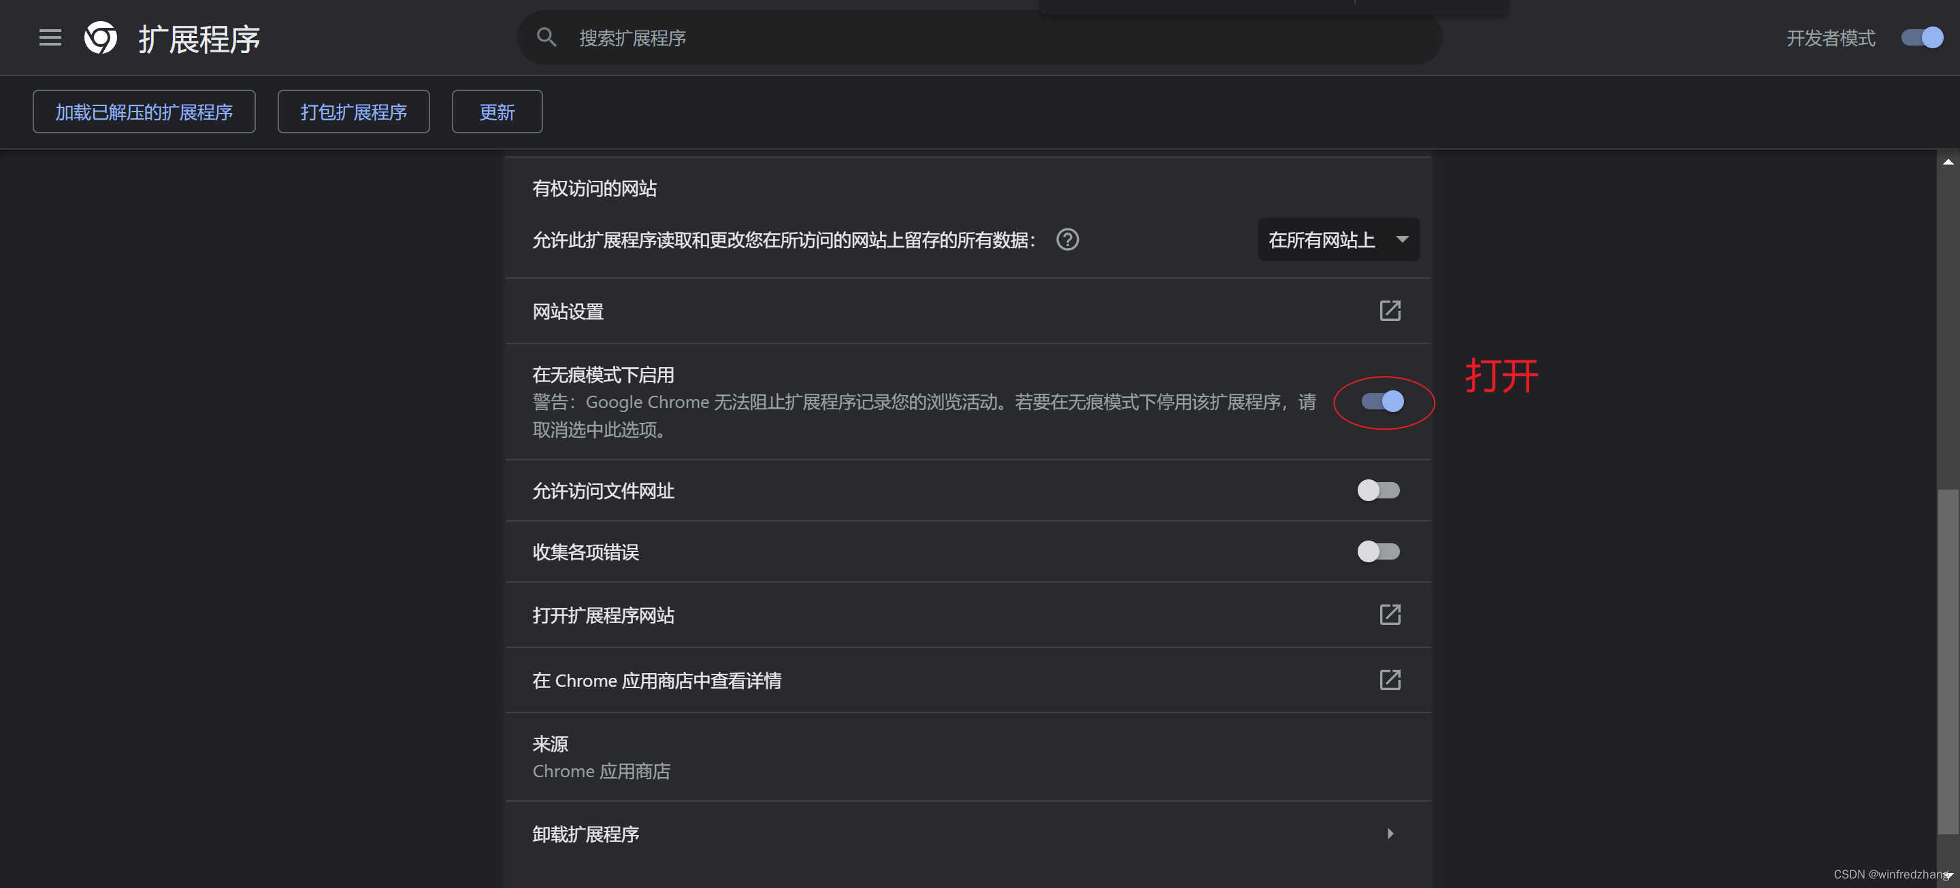
Task: Open help for site access permission
Action: click(x=1068, y=239)
